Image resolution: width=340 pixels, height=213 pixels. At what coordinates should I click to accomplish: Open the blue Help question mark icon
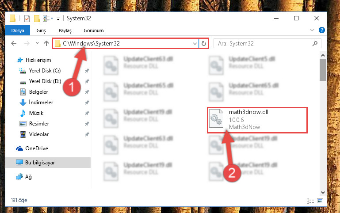tap(322, 30)
